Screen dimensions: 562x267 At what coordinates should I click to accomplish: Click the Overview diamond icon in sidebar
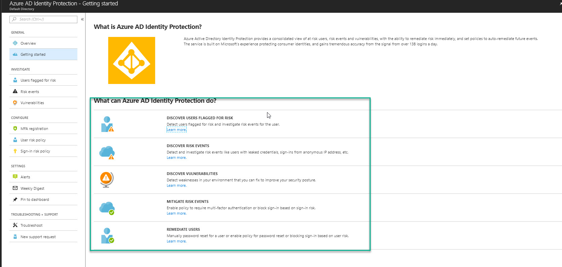(x=15, y=43)
